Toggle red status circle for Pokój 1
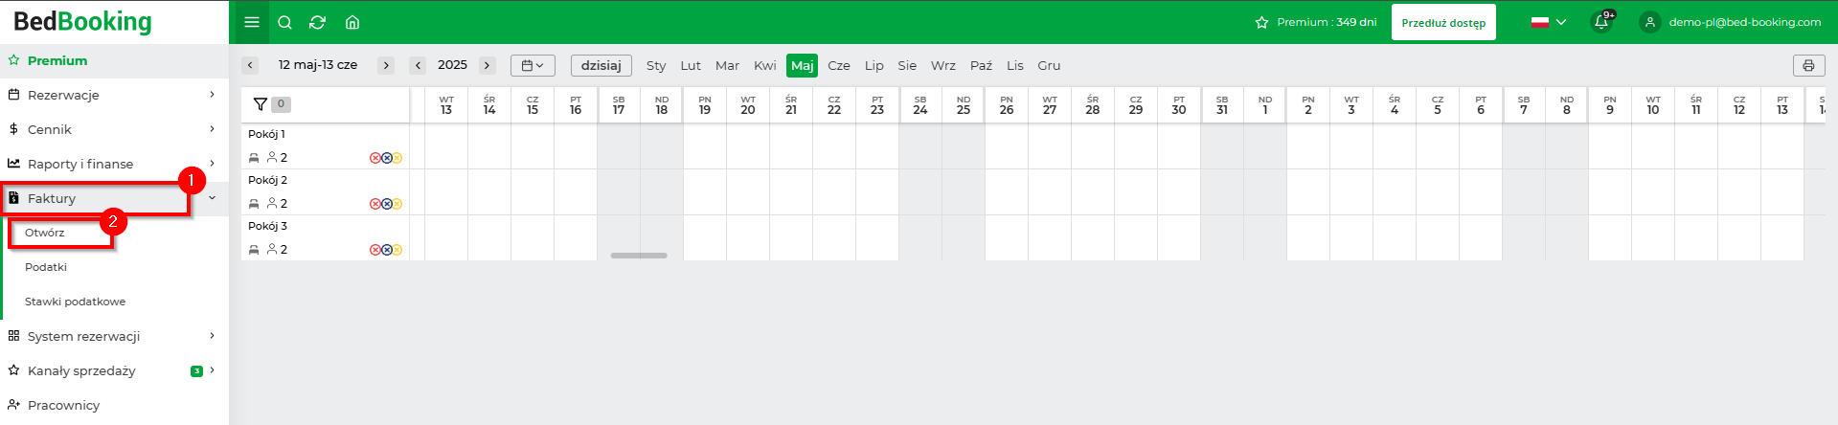The height and width of the screenshot is (425, 1838). [375, 158]
